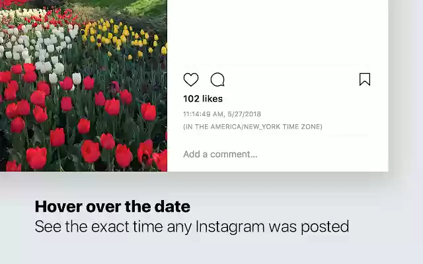The width and height of the screenshot is (423, 264).
Task: Open the tulip garden photo
Action: [83, 86]
